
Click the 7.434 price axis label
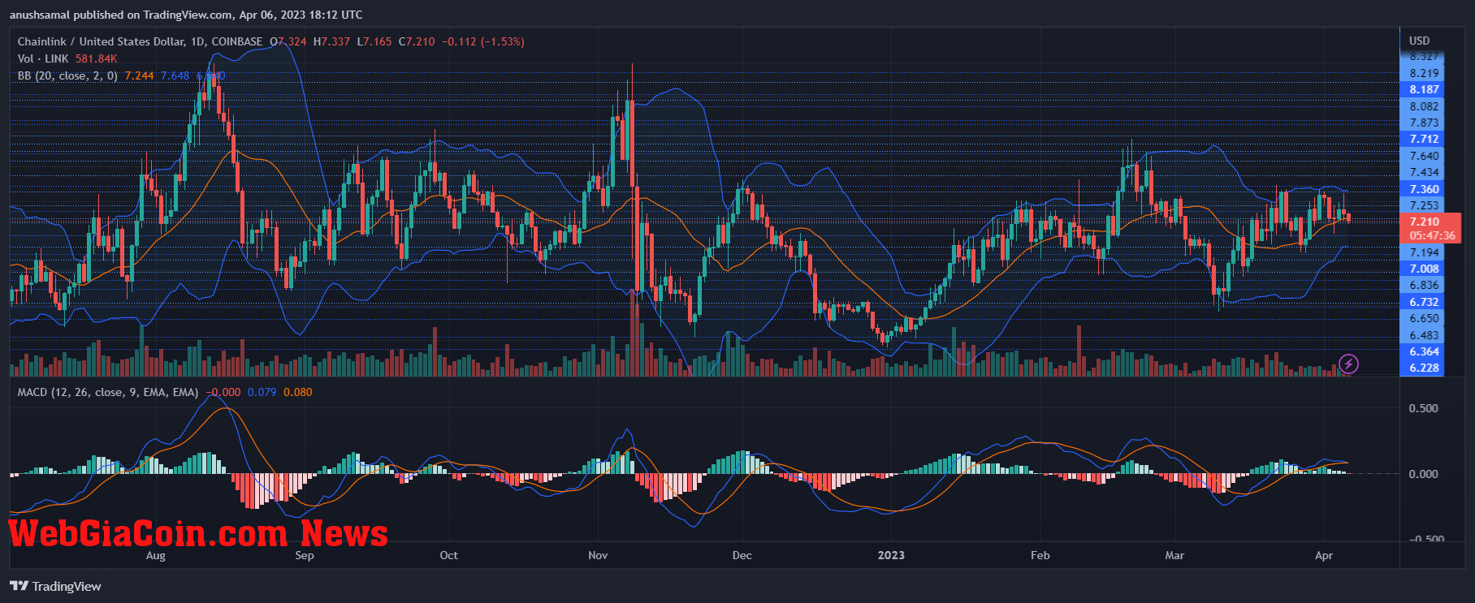(x=1424, y=172)
